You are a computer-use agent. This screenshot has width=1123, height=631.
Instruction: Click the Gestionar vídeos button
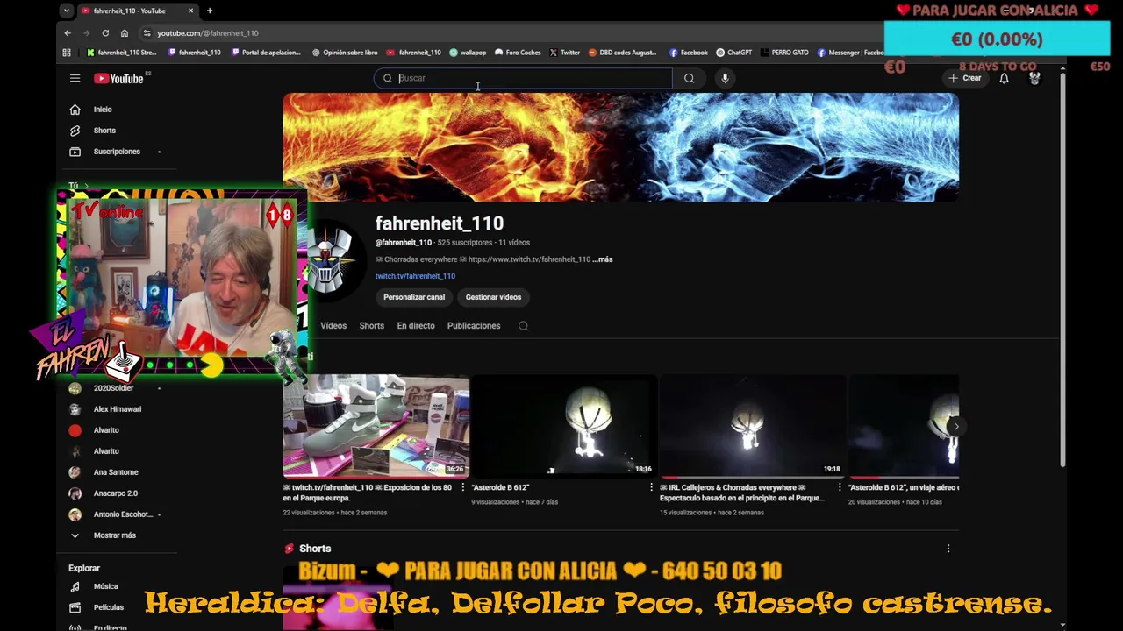pyautogui.click(x=493, y=297)
